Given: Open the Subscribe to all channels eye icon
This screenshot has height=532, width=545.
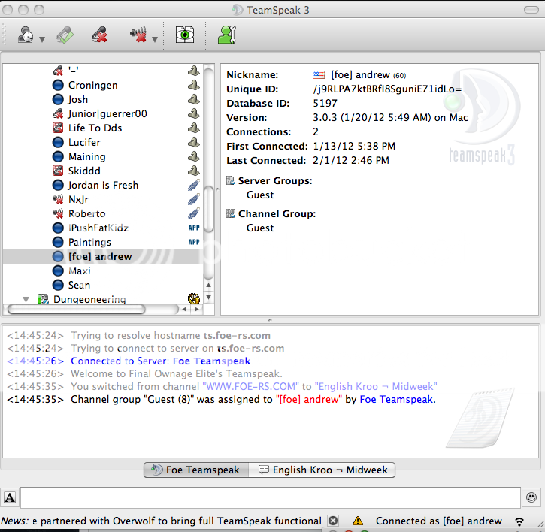Looking at the screenshot, I should (185, 35).
